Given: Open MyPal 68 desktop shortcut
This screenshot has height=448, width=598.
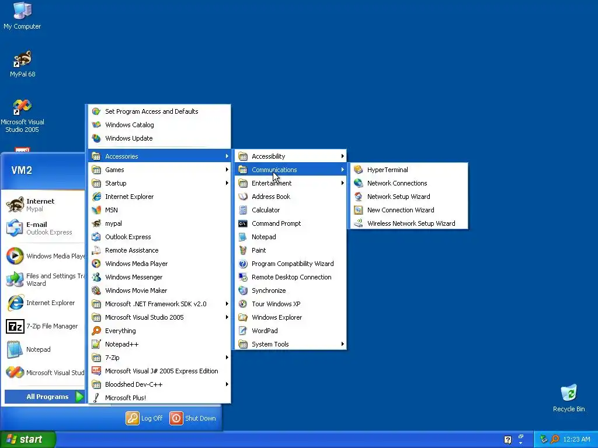Looking at the screenshot, I should tap(23, 64).
